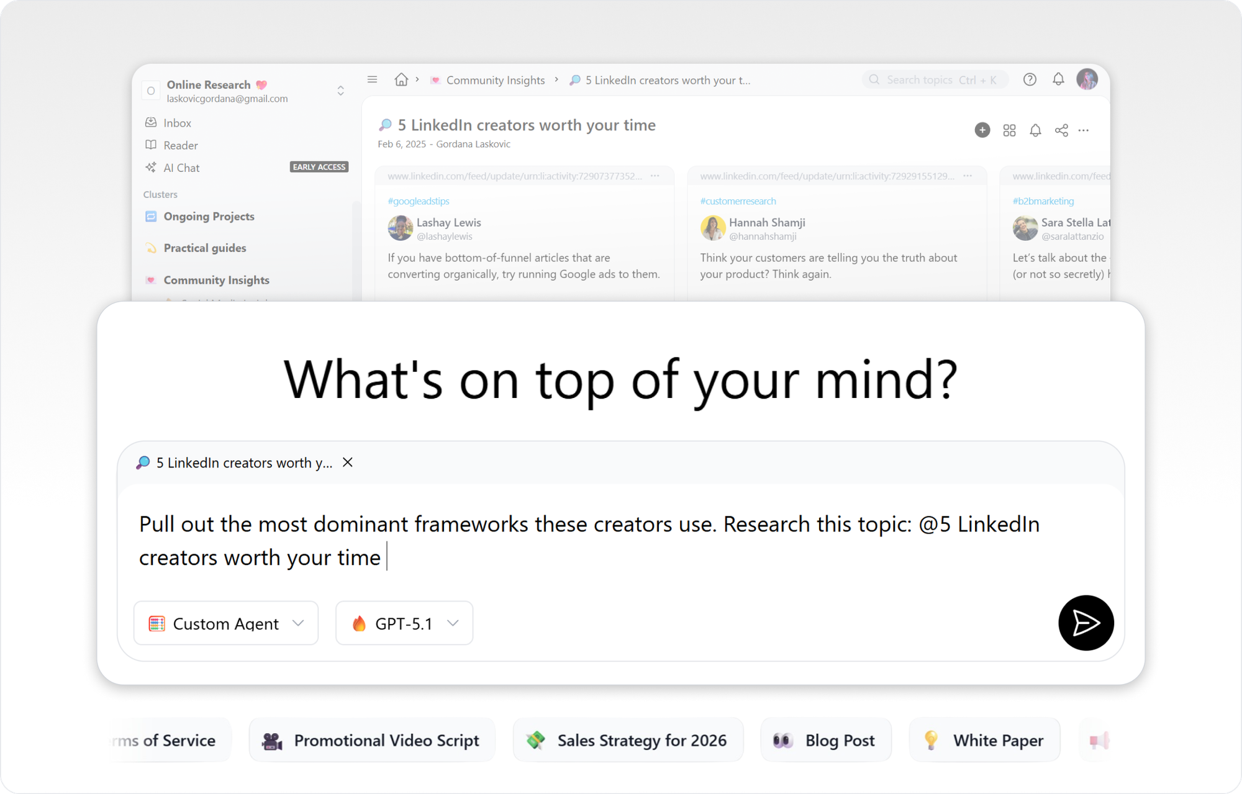1242x794 pixels.
Task: Click the share icon for topic
Action: coord(1061,130)
